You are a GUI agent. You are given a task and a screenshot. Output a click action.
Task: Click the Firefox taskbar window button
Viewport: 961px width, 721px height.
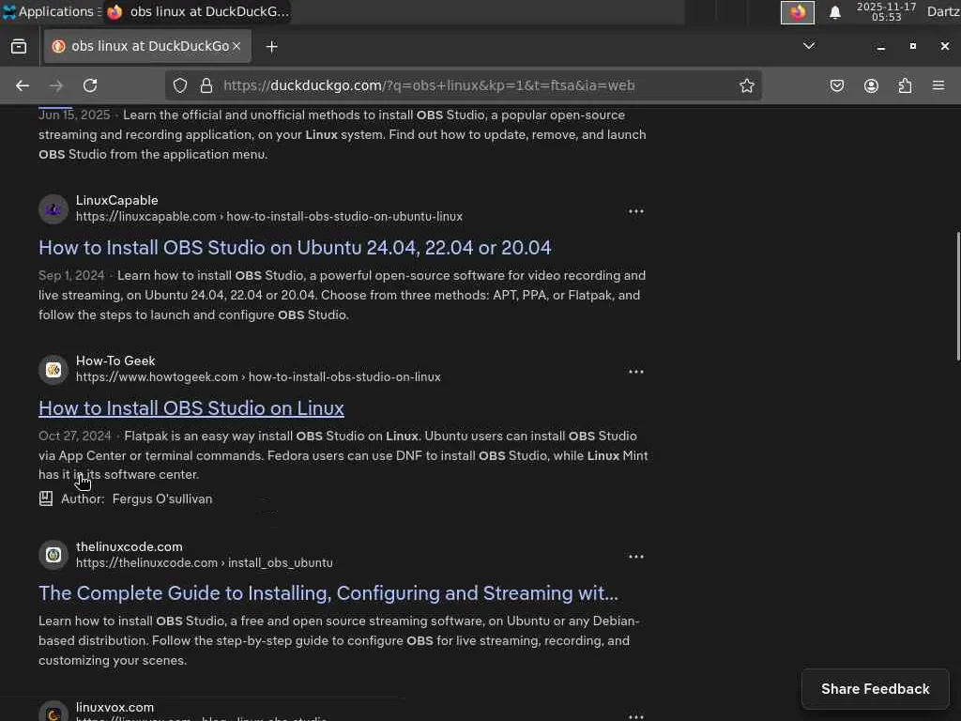tap(197, 11)
